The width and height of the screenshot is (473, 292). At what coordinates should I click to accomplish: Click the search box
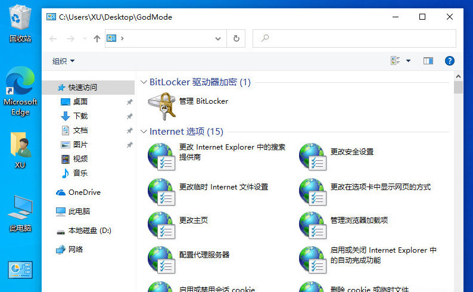(x=354, y=38)
